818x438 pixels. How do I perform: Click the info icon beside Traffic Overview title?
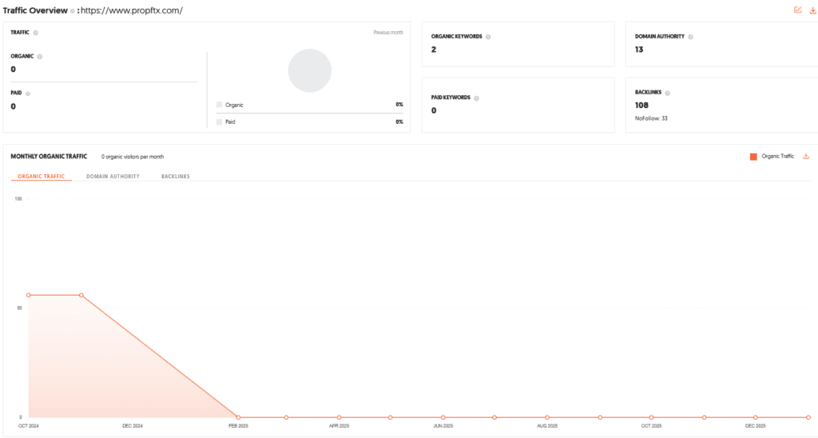point(73,11)
